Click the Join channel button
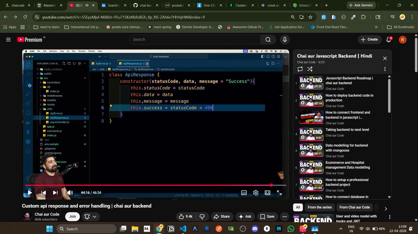This screenshot has height=234, width=418. click(x=72, y=216)
